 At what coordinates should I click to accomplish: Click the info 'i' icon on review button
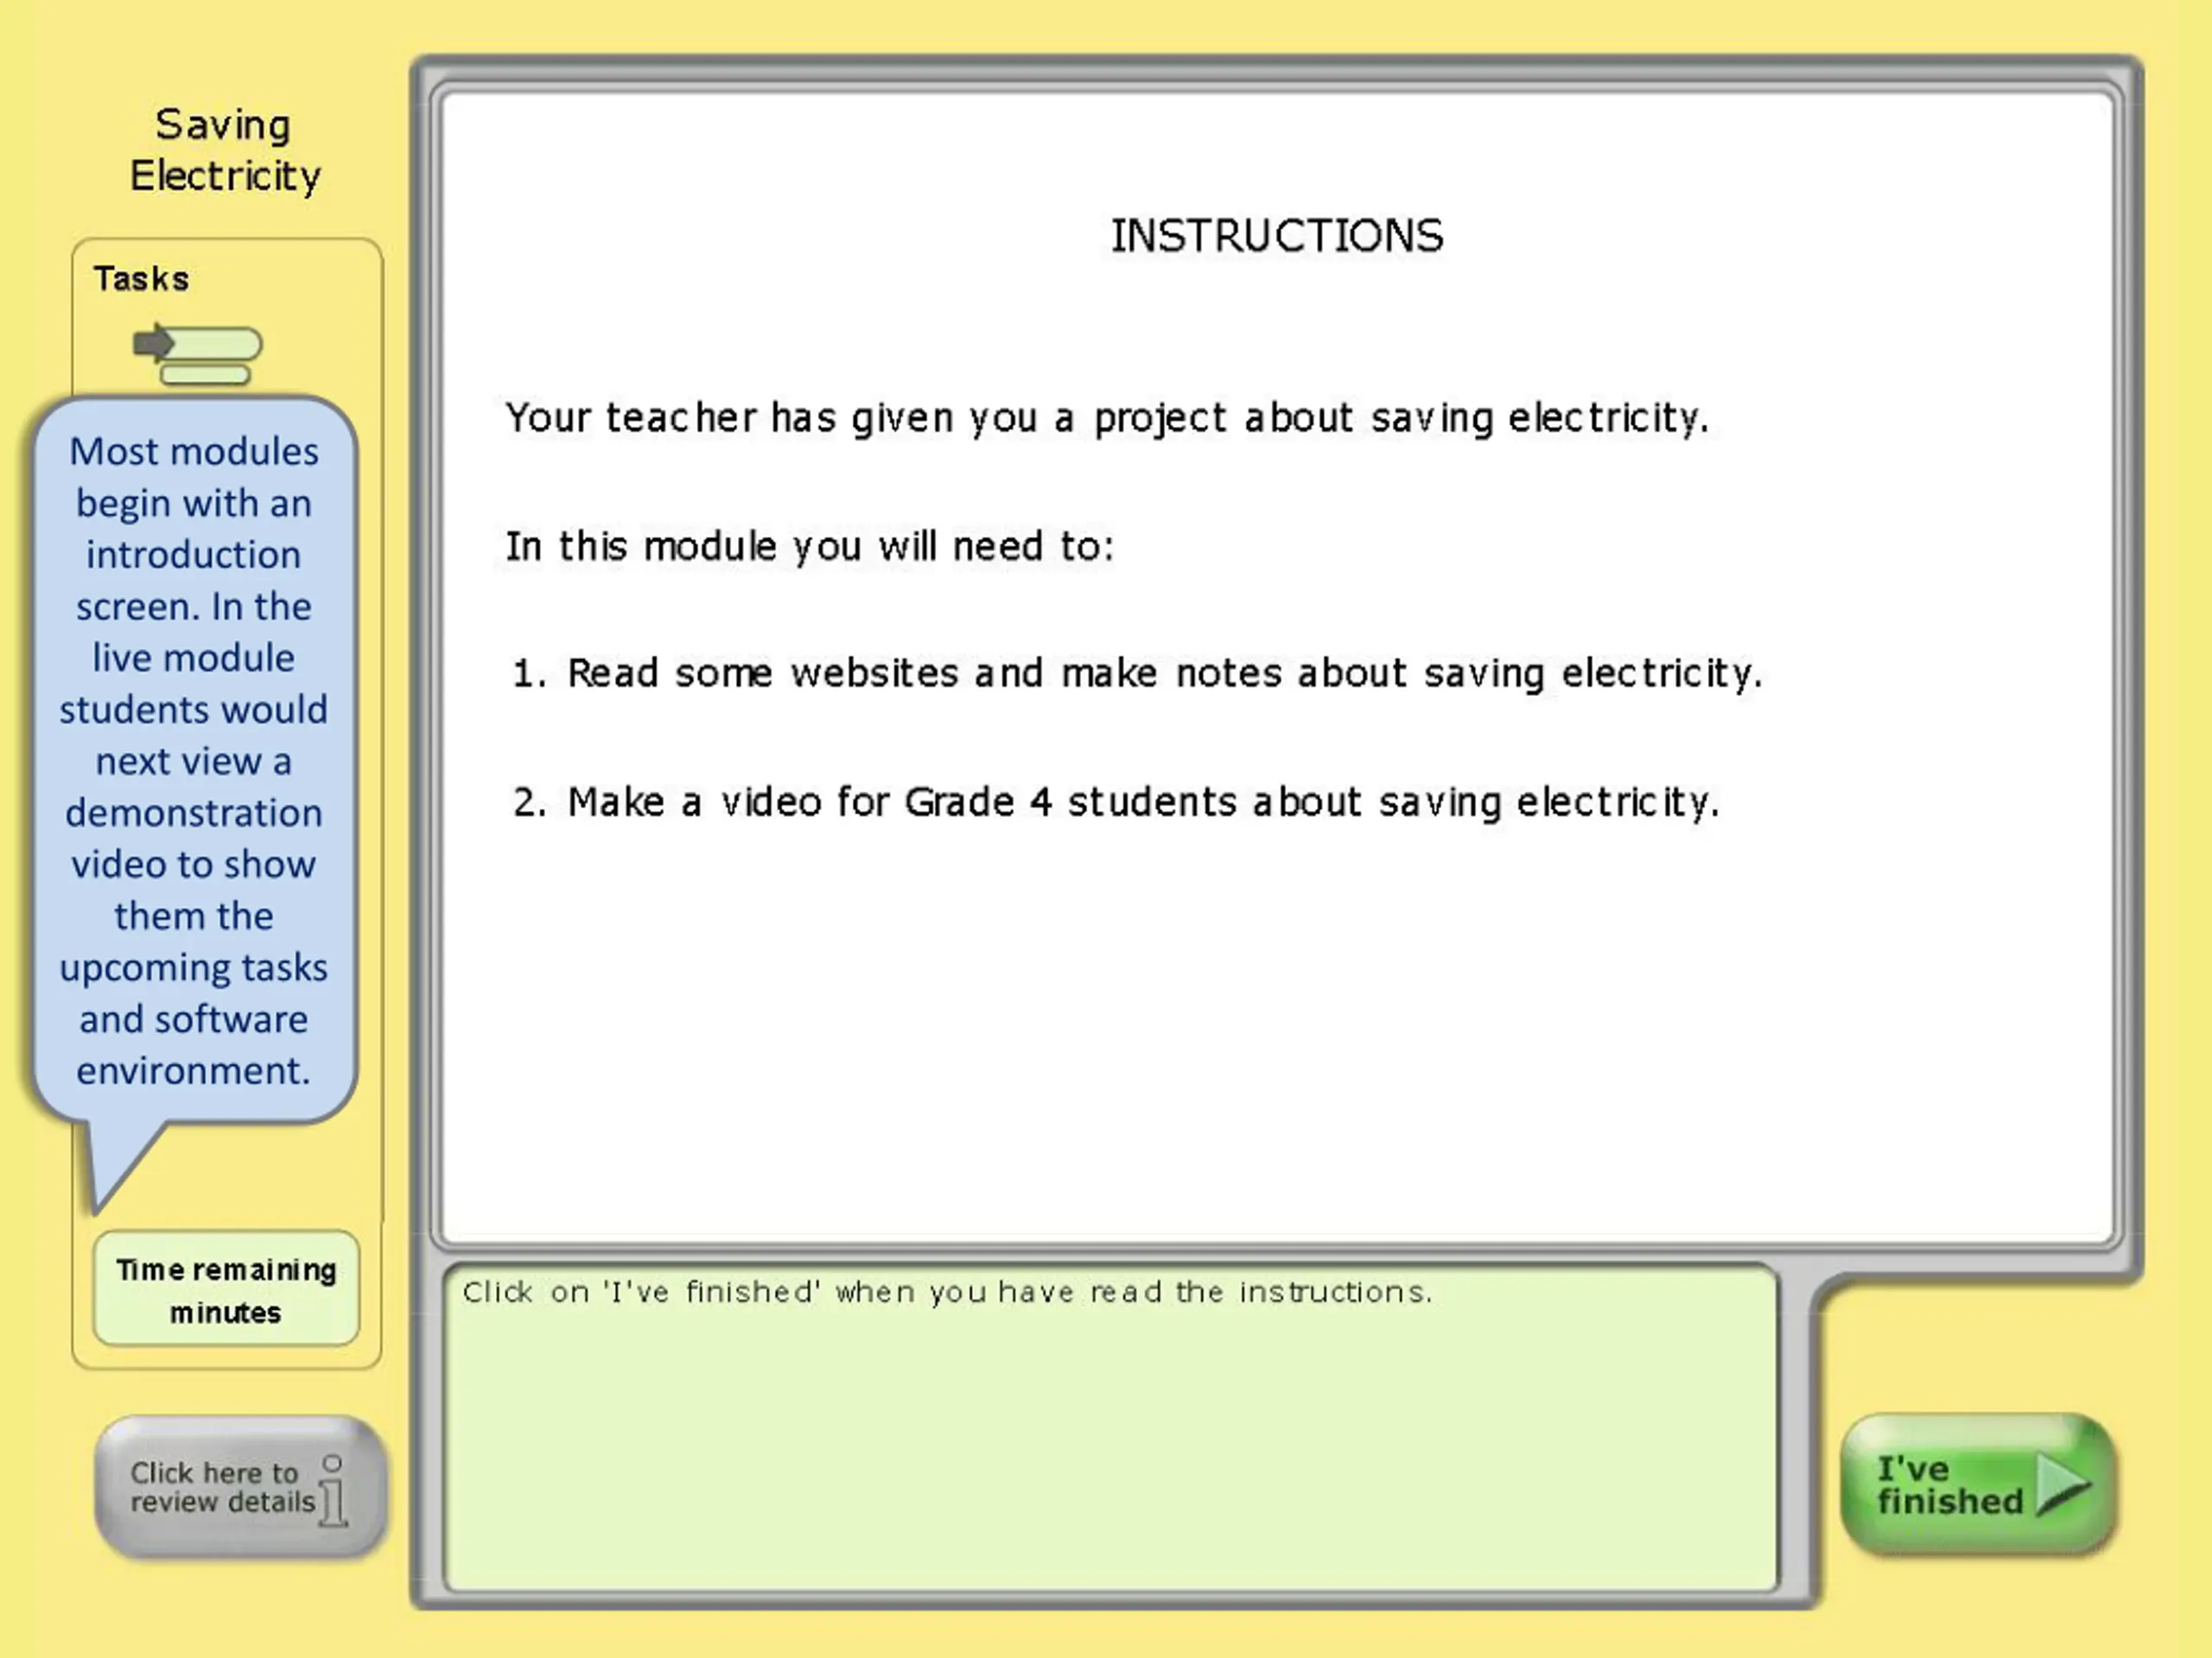click(x=334, y=1491)
